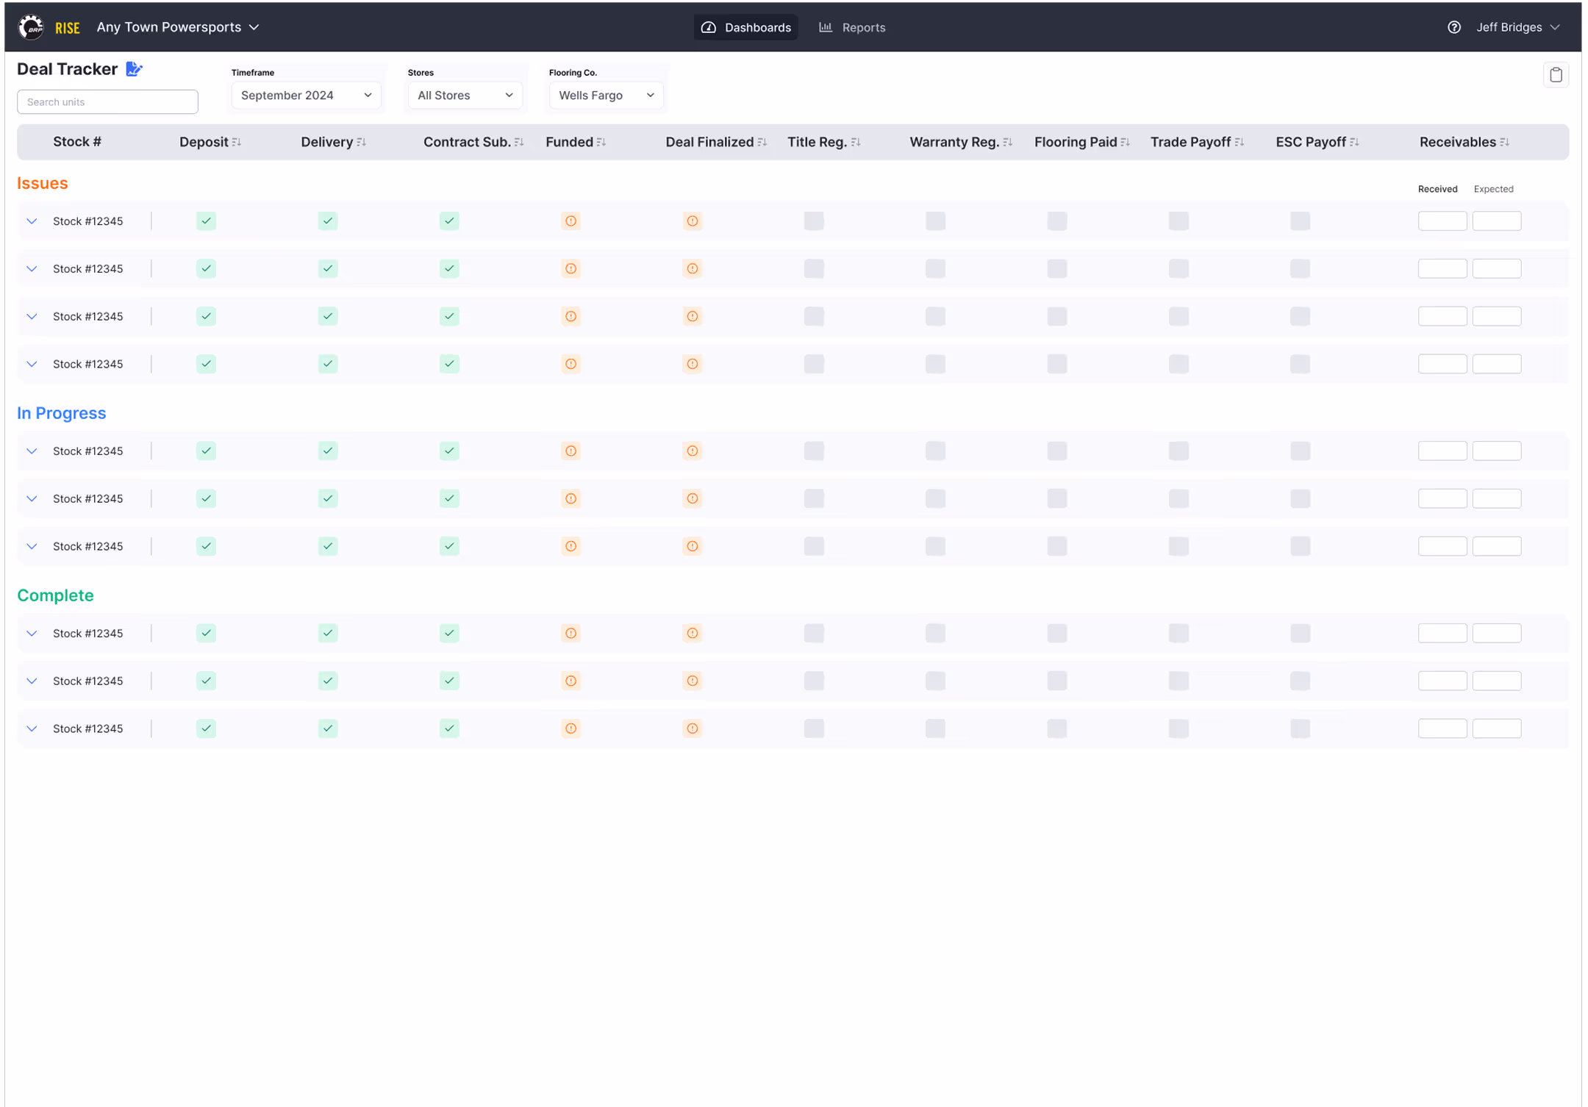Screen dimensions: 1588x1107
Task: Sort by the Funded column icon
Action: pos(601,143)
